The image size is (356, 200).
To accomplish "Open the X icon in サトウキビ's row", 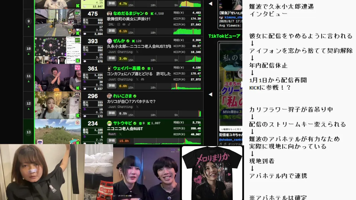I will click(120, 134).
